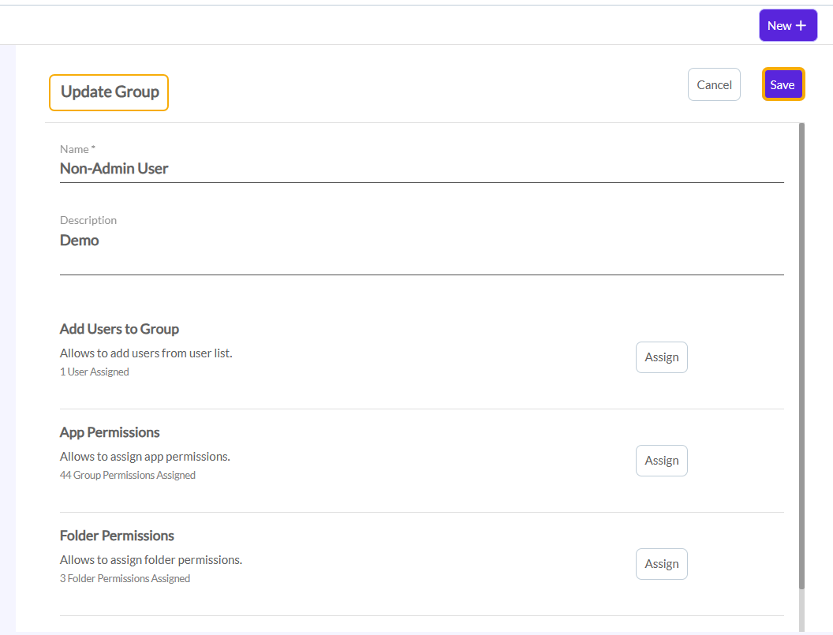
Task: Click the vertical scrollbar of the form
Action: [802, 355]
